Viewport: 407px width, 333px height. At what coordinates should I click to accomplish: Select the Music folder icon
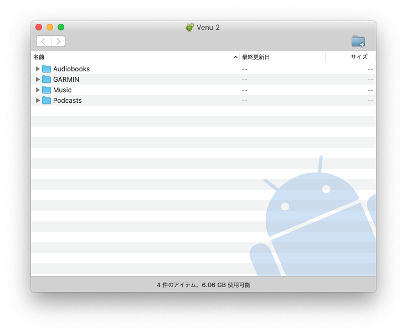(47, 90)
